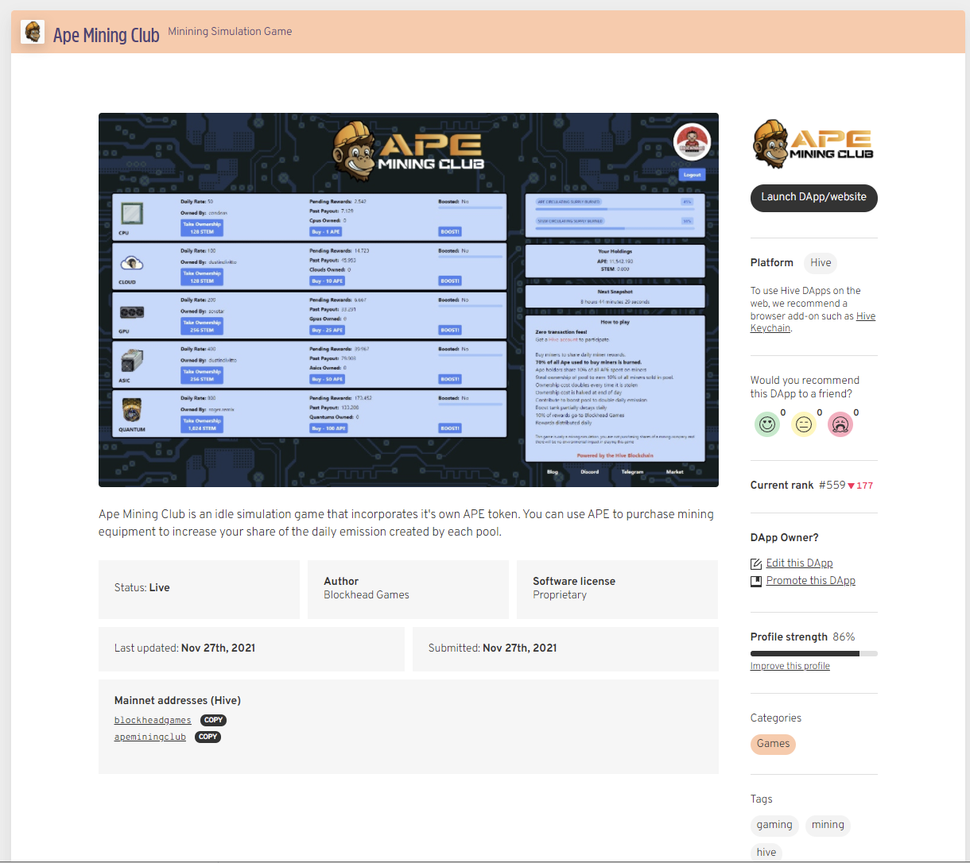Click the BOOST button in the CPU row
This screenshot has width=970, height=863.
click(x=450, y=232)
